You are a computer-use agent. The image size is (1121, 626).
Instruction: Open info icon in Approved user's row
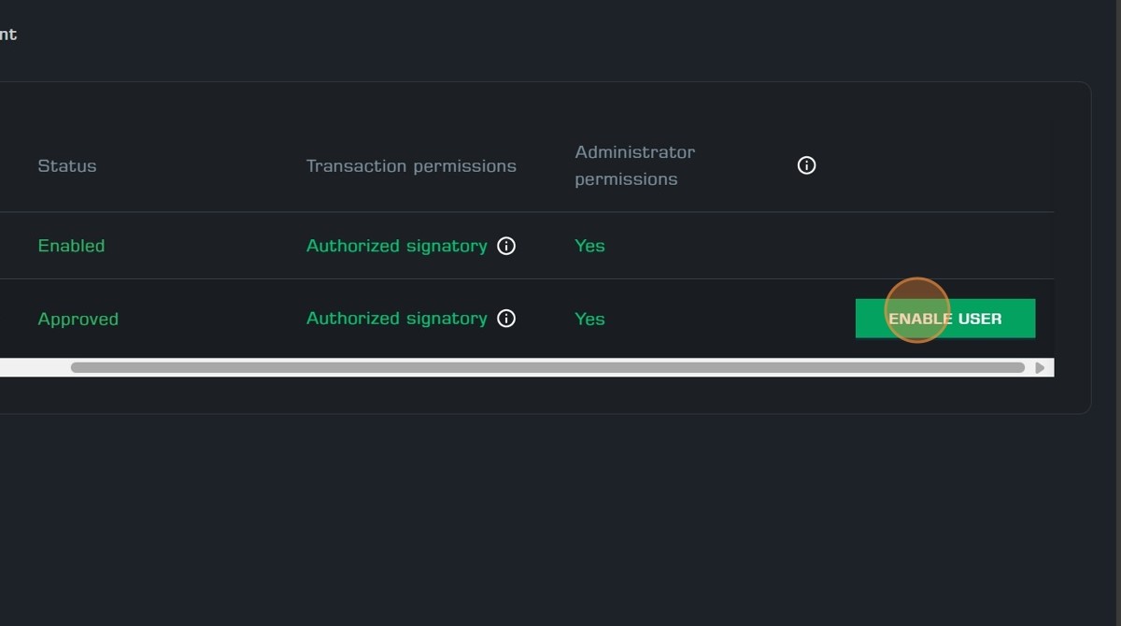pyautogui.click(x=506, y=319)
